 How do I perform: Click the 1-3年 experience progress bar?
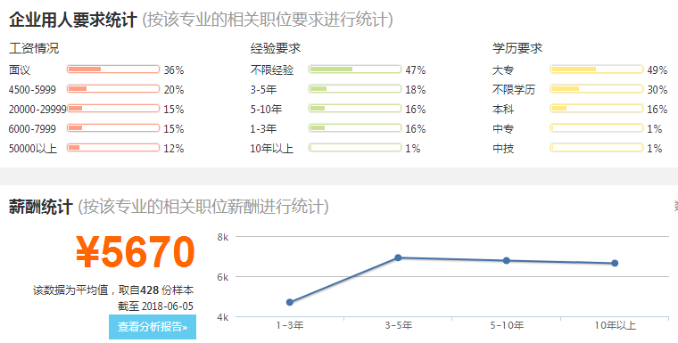pos(355,128)
